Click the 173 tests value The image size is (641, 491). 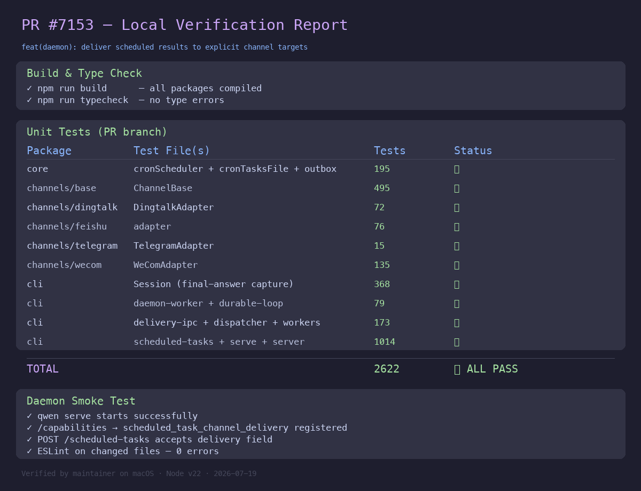[382, 322]
